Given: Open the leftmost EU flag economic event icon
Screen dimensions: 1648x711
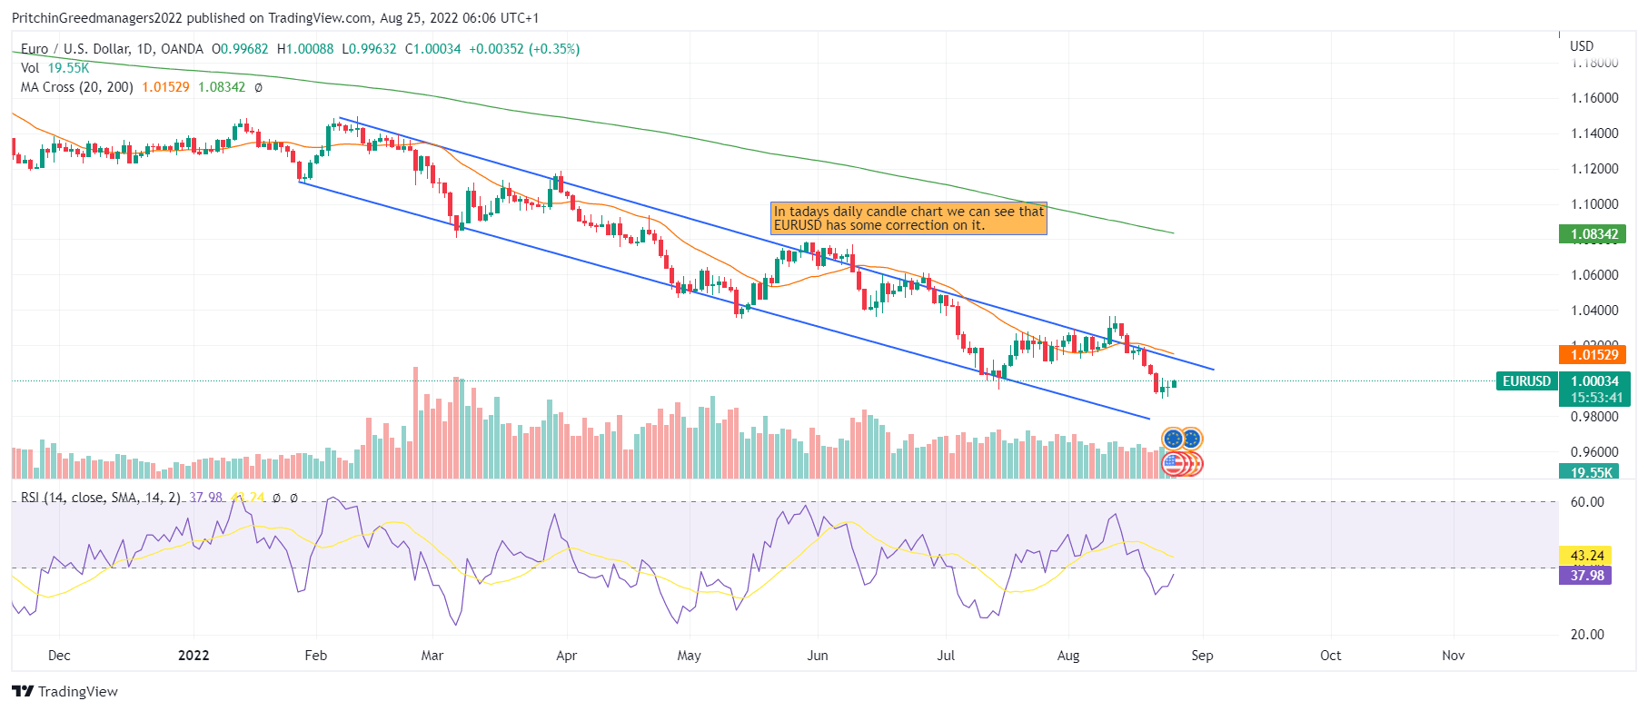Looking at the screenshot, I should [1174, 439].
